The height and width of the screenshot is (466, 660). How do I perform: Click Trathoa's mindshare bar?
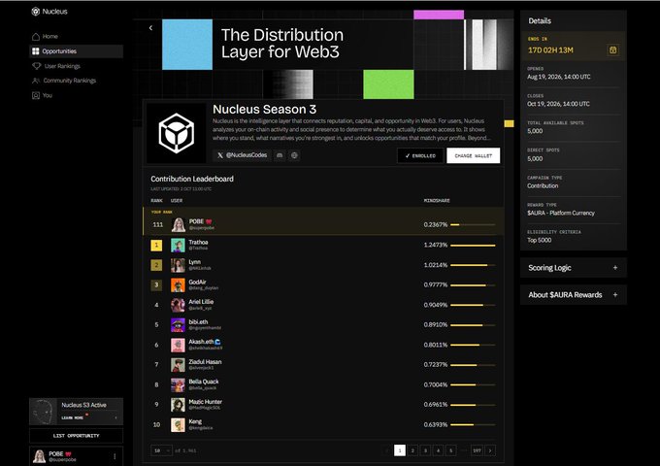pos(473,245)
